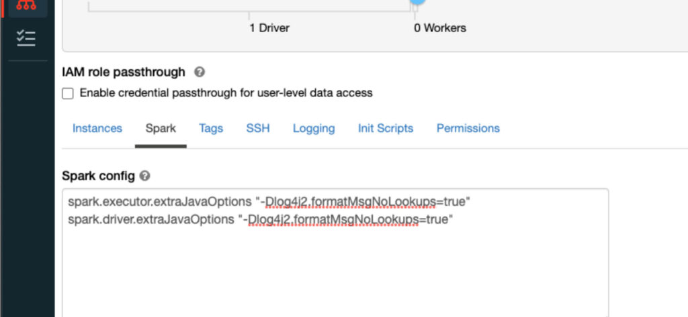
Task: Click help icon beside Spark config
Action: pos(145,176)
